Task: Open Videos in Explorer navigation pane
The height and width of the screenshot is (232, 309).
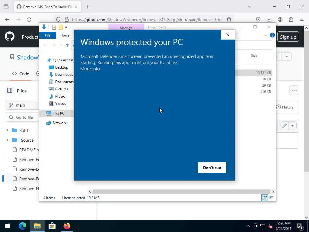Action: click(60, 104)
